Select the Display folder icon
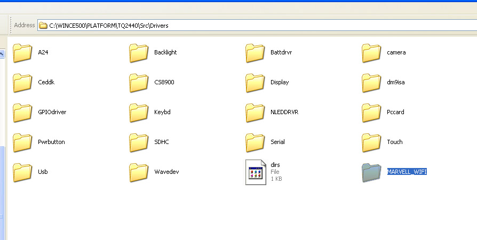Screen dimensions: 477x240 point(255,83)
